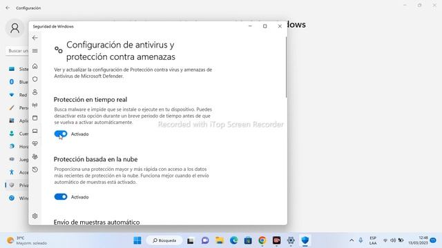This screenshot has width=442, height=248.
Task: Open the weather widget on taskbar
Action: (x=27, y=240)
